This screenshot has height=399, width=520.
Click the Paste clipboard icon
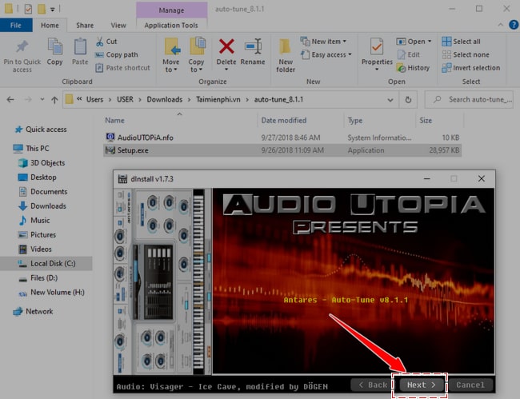pyautogui.click(x=80, y=46)
